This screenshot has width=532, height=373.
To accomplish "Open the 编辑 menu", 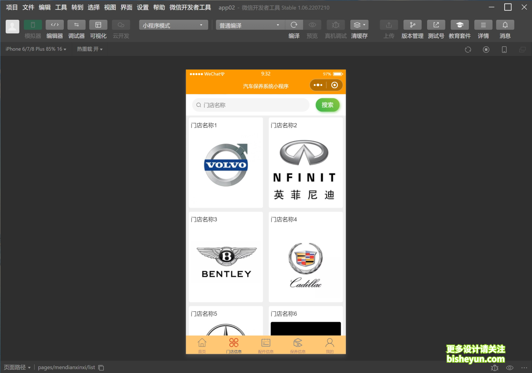I will [x=44, y=7].
